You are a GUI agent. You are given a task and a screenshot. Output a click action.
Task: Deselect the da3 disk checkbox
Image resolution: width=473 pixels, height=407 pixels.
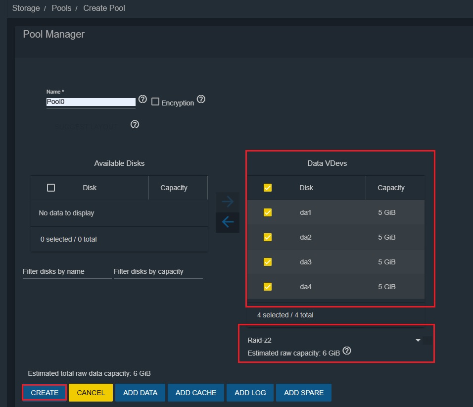[268, 262]
